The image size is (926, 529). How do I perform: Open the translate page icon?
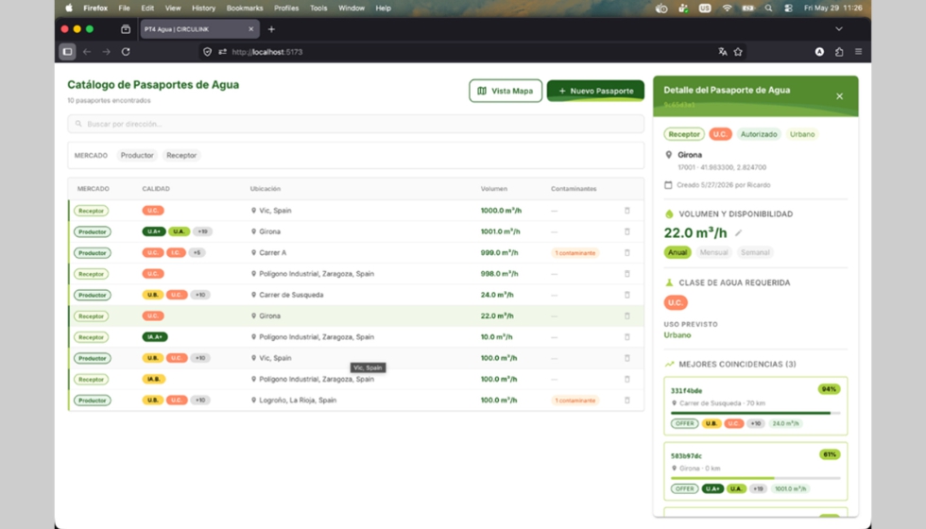tap(722, 52)
